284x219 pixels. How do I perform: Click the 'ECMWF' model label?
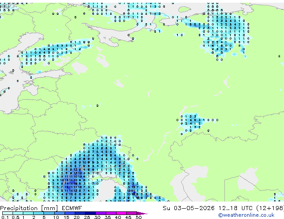point(72,208)
